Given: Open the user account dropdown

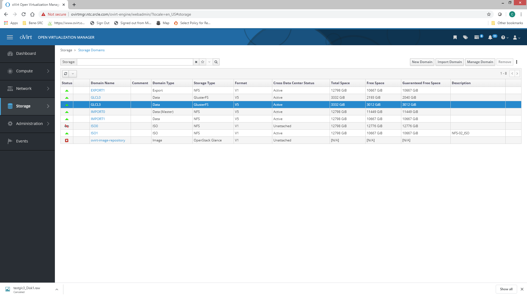Looking at the screenshot, I should point(517,37).
